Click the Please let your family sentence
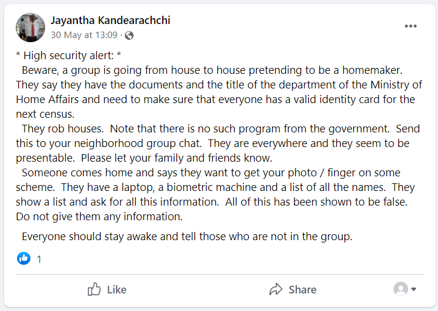Image resolution: width=438 pixels, height=311 pixels. (x=176, y=158)
